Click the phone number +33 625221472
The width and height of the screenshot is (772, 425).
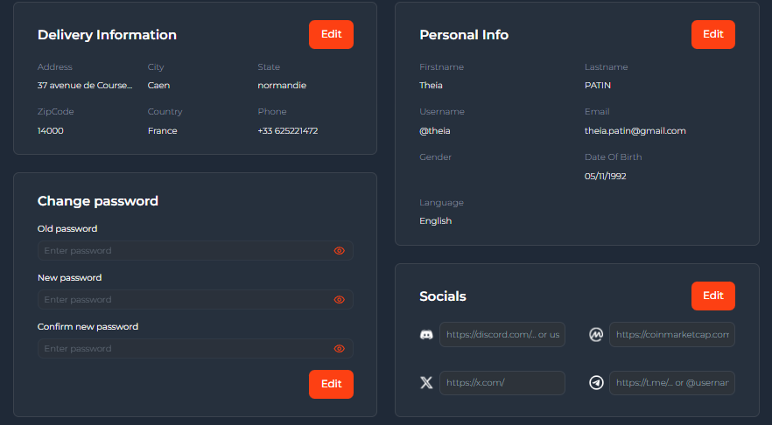[287, 131]
